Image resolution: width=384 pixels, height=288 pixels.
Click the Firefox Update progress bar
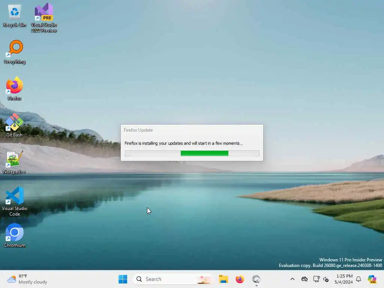(x=192, y=153)
